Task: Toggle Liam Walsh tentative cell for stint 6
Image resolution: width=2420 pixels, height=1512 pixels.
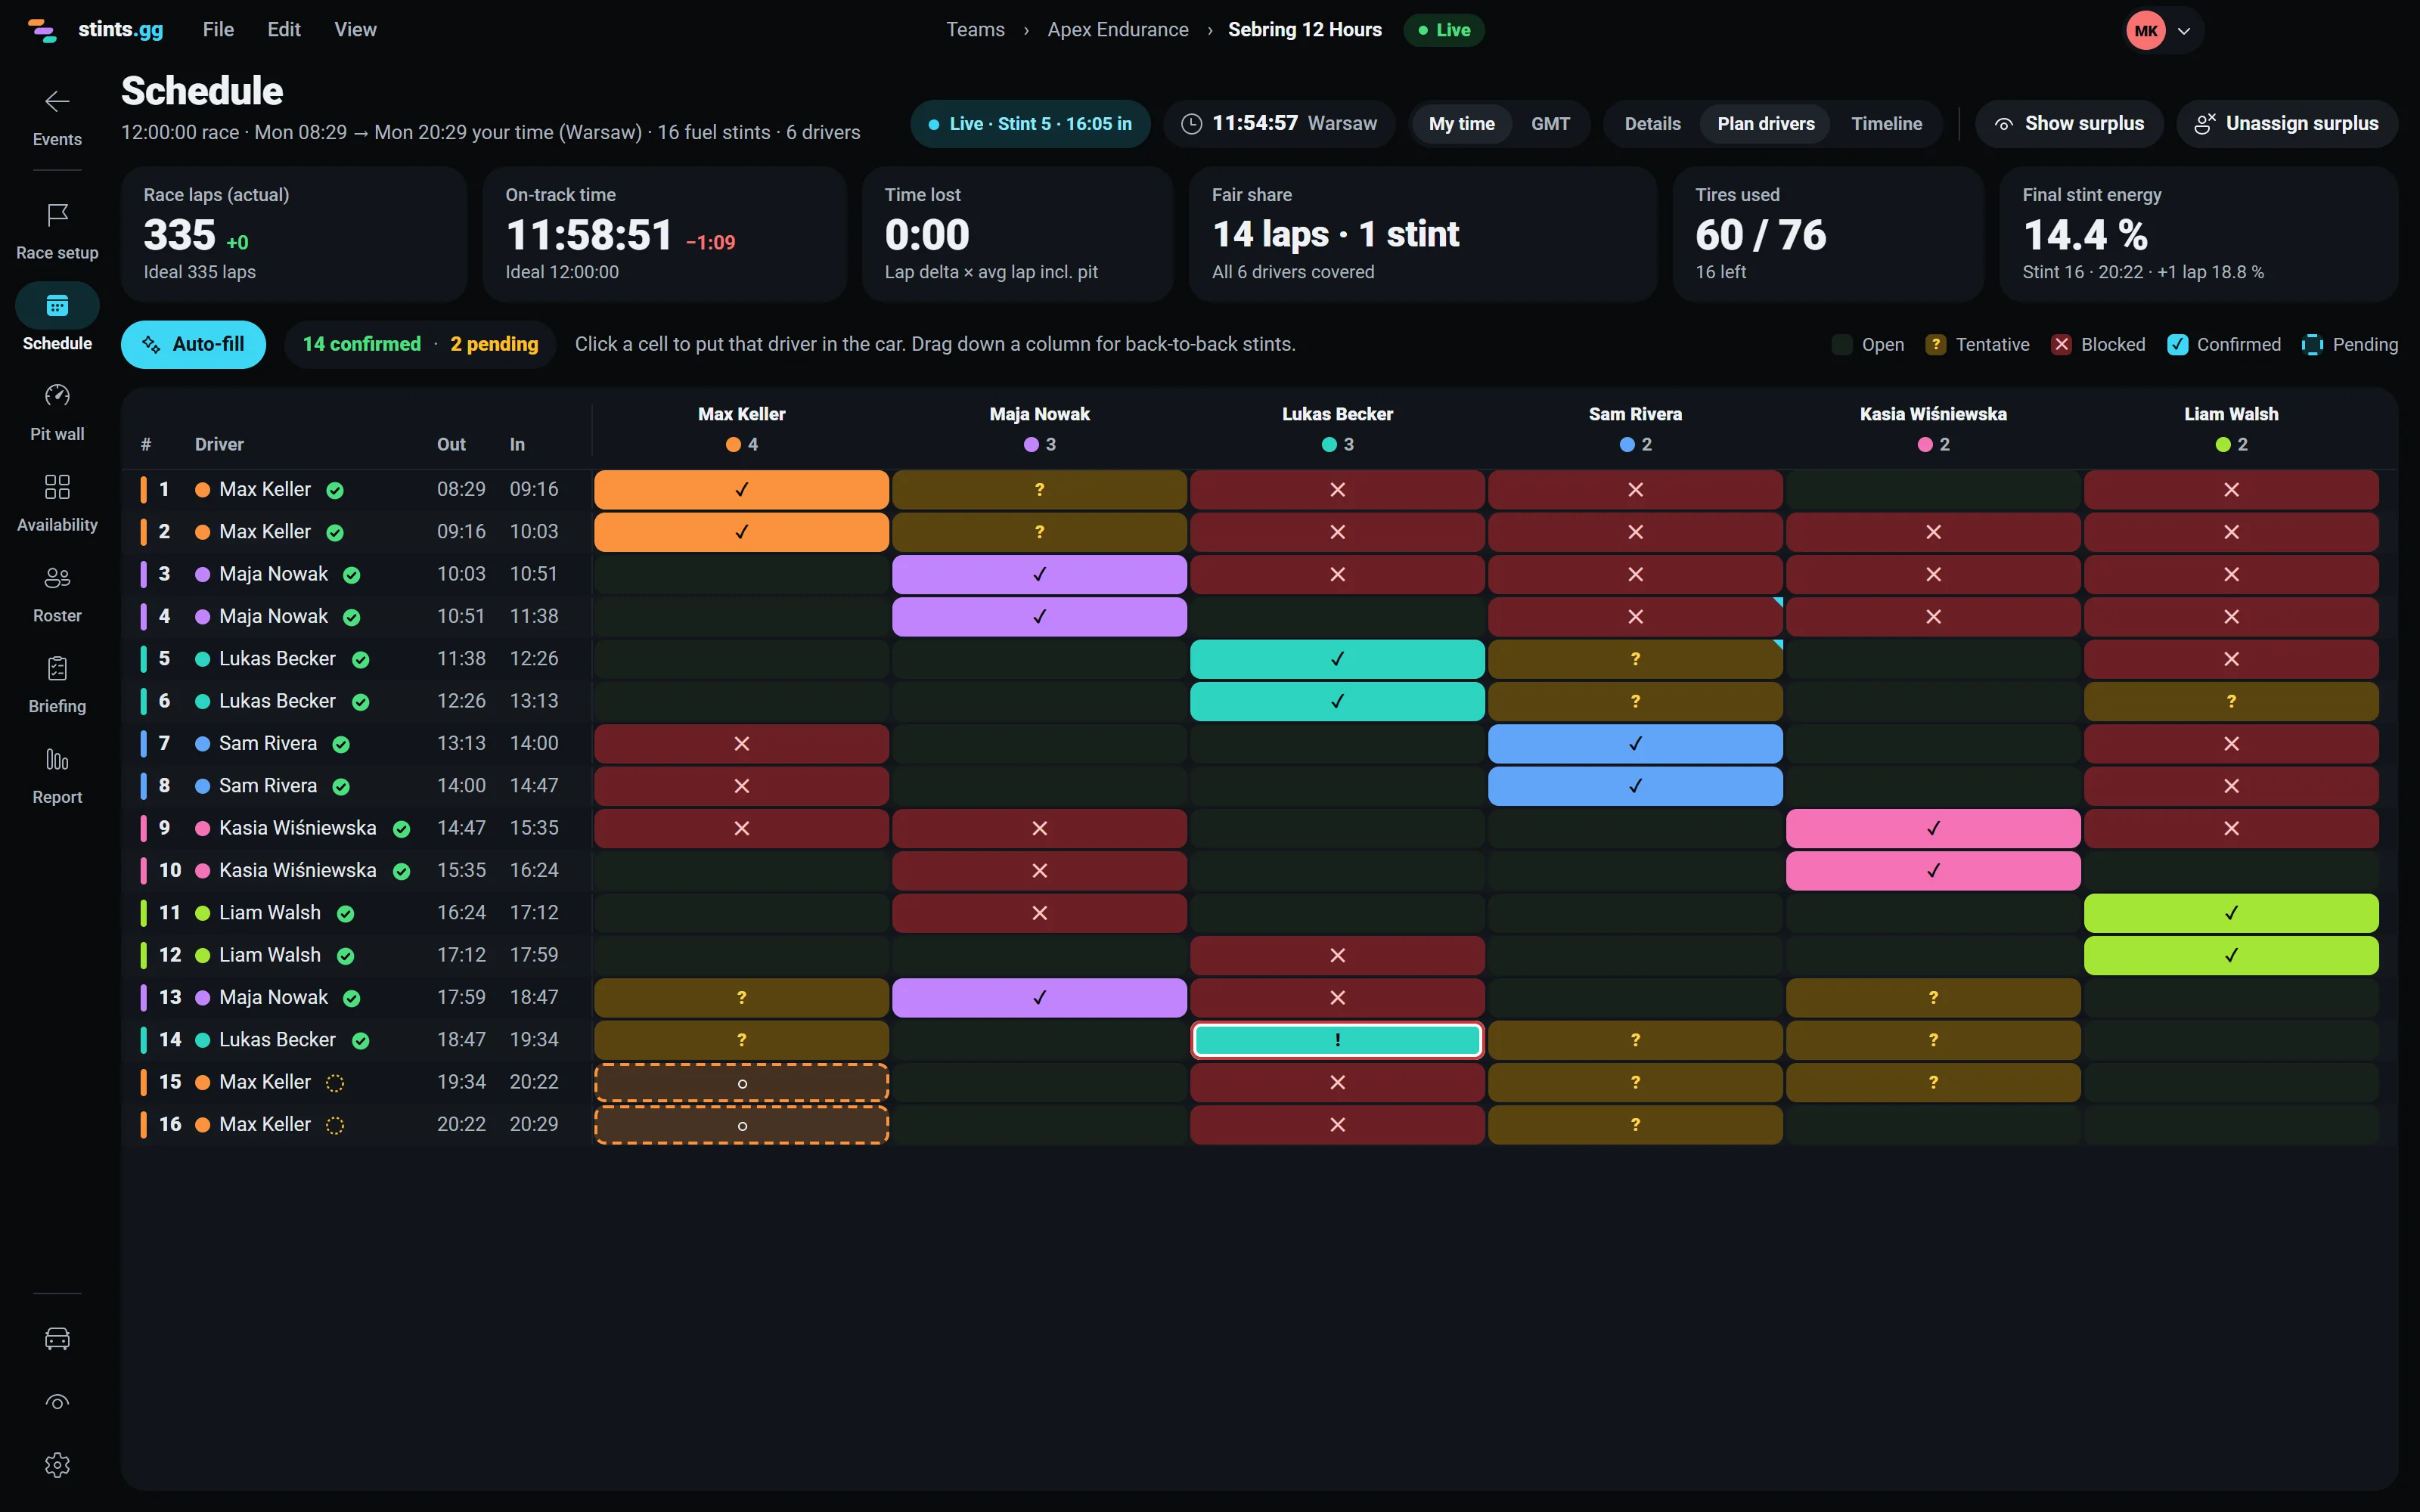Action: click(x=2231, y=702)
